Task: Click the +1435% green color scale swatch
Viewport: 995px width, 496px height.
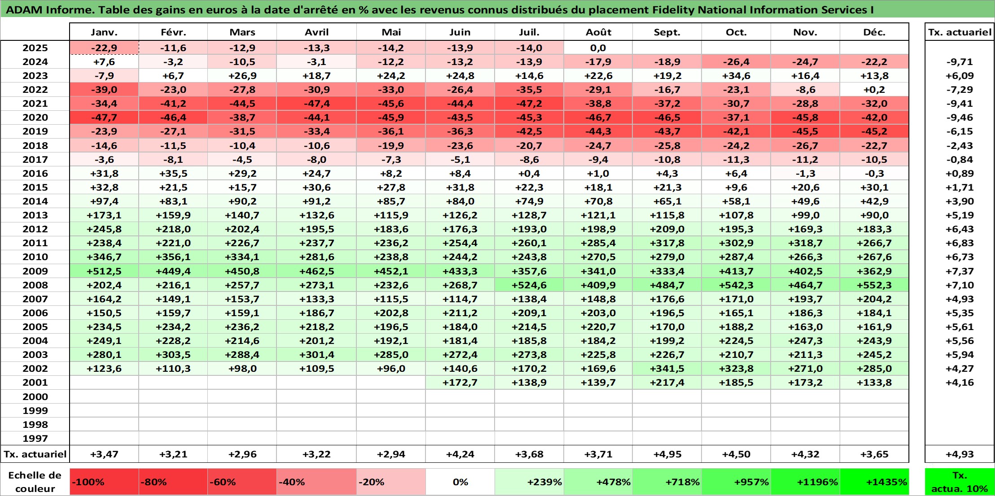Action: tap(874, 482)
